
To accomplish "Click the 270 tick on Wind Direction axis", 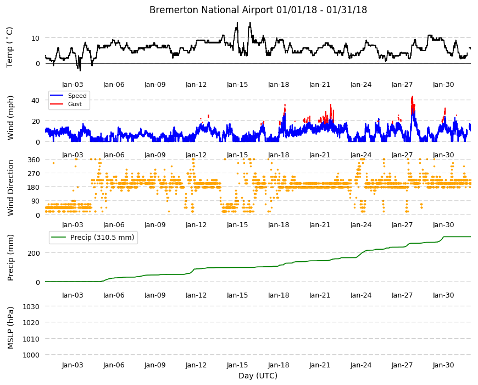I will (34, 174).
